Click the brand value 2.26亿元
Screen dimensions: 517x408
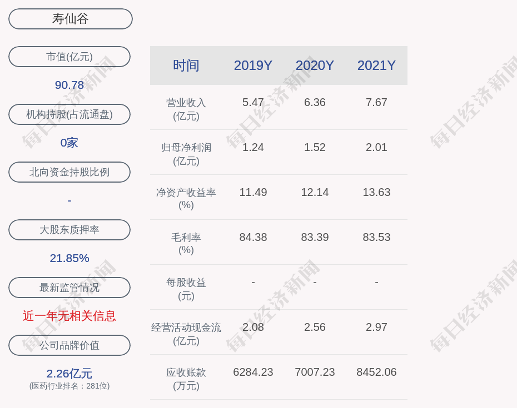tap(69, 374)
